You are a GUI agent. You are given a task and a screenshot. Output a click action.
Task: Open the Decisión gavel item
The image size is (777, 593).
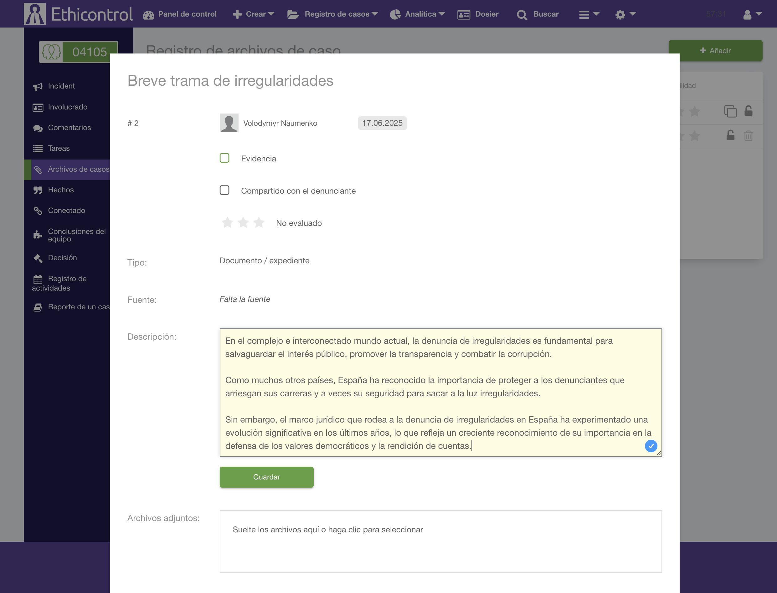[x=62, y=258]
